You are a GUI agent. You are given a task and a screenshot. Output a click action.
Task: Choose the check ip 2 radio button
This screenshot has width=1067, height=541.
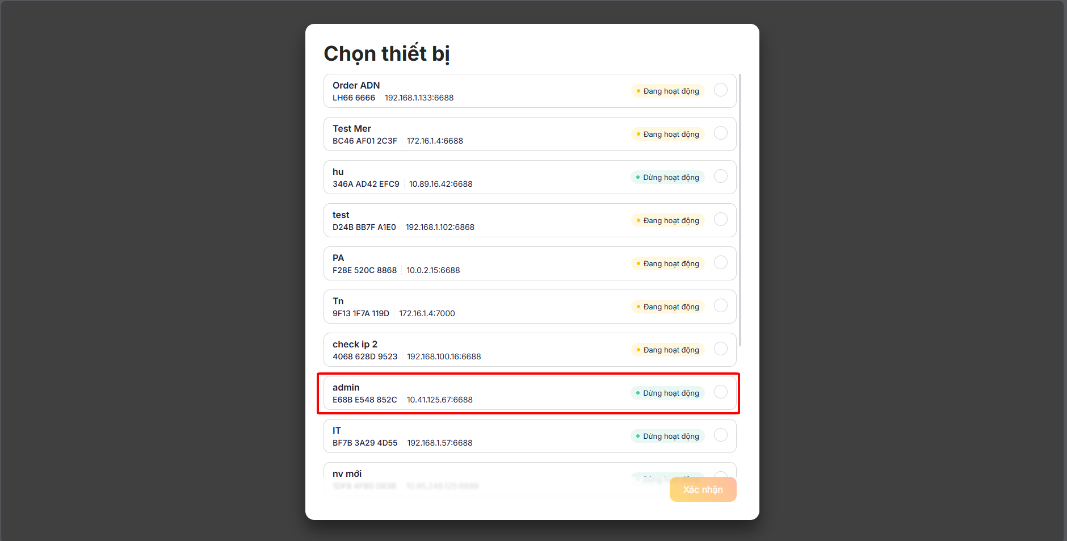[720, 349]
